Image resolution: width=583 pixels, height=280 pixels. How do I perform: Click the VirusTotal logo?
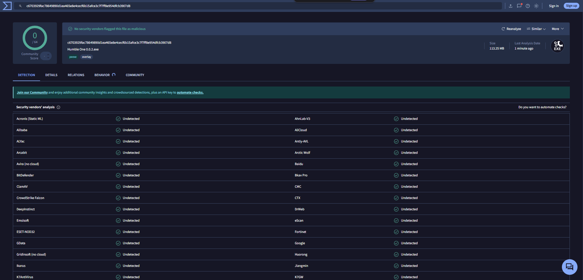pyautogui.click(x=7, y=6)
